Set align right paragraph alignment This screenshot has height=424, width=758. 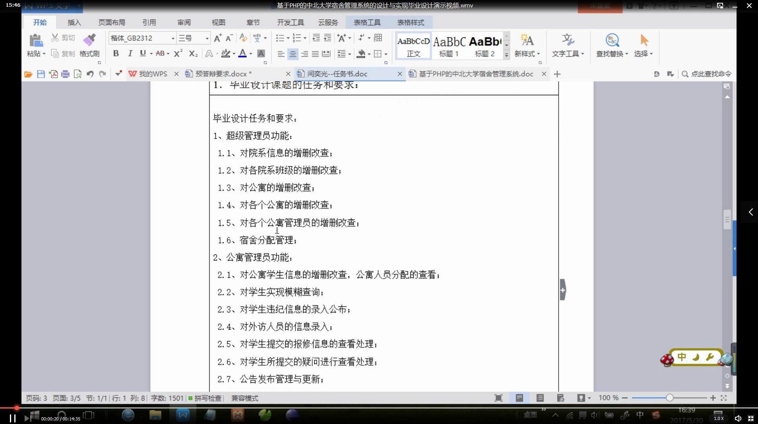[x=304, y=54]
